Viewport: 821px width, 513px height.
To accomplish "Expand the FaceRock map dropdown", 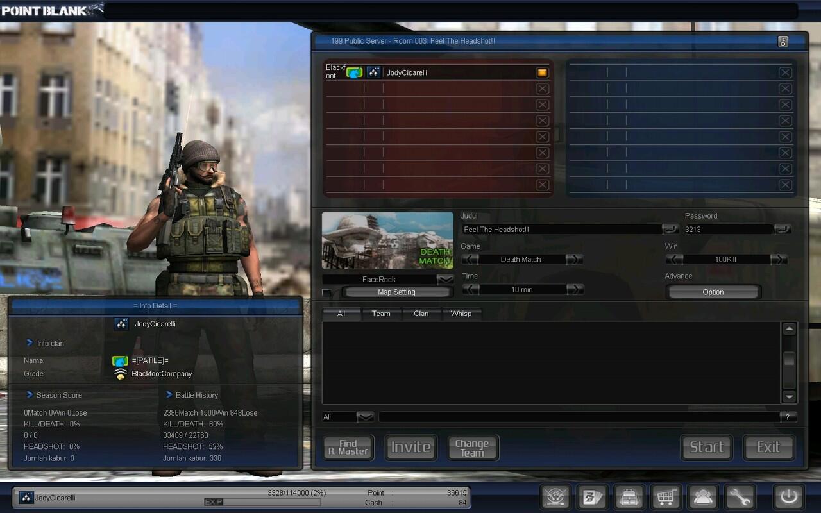I will pos(444,280).
